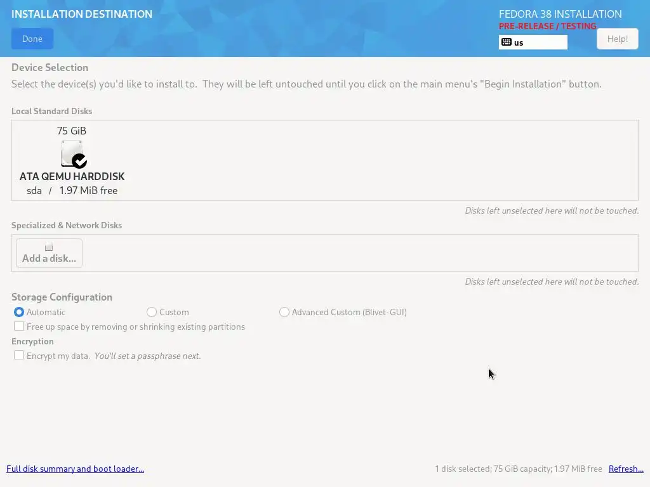The height and width of the screenshot is (487, 650).
Task: Click the PRE-RELEASE / TESTING label
Action: (x=547, y=26)
